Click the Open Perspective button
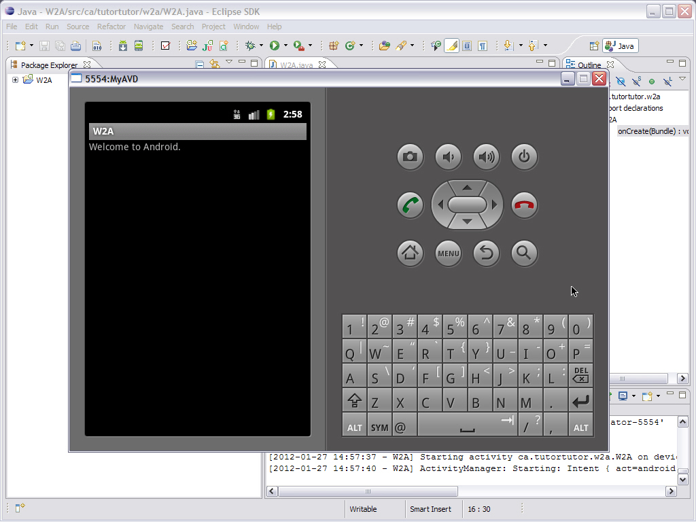The image size is (696, 522). pos(594,46)
